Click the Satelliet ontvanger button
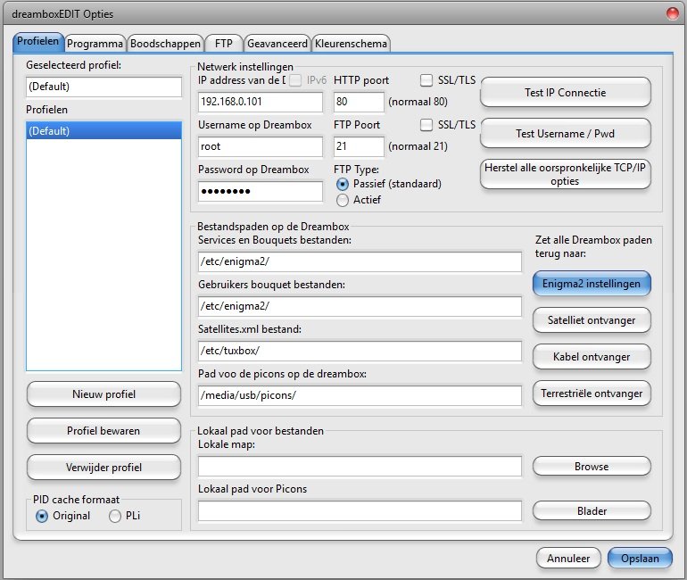 click(592, 319)
